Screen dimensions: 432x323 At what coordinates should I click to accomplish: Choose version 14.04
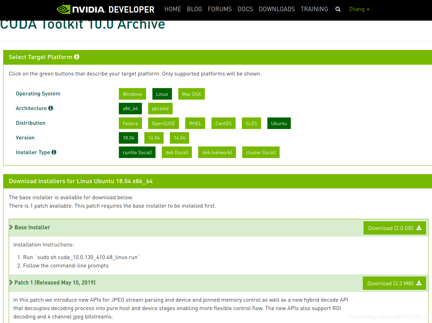coord(180,138)
